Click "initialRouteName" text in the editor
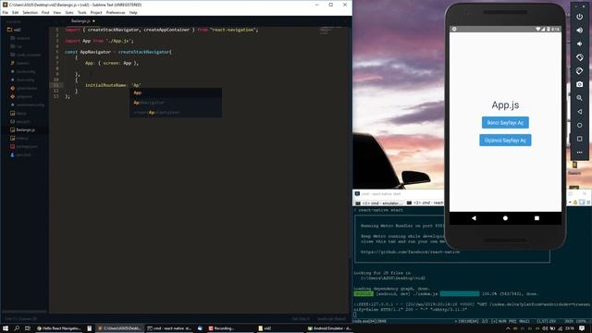 [x=105, y=85]
